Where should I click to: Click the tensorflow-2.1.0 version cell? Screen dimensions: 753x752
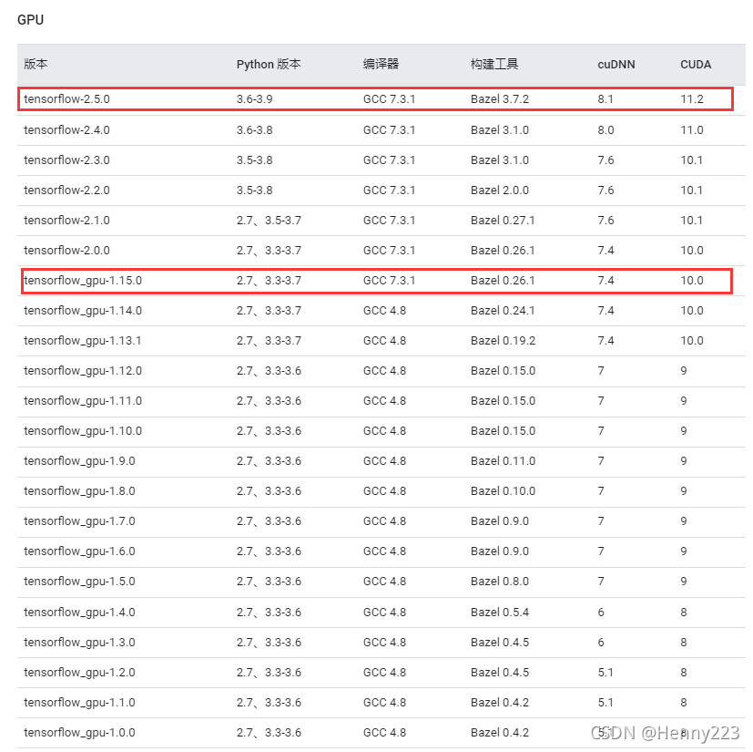(x=66, y=221)
